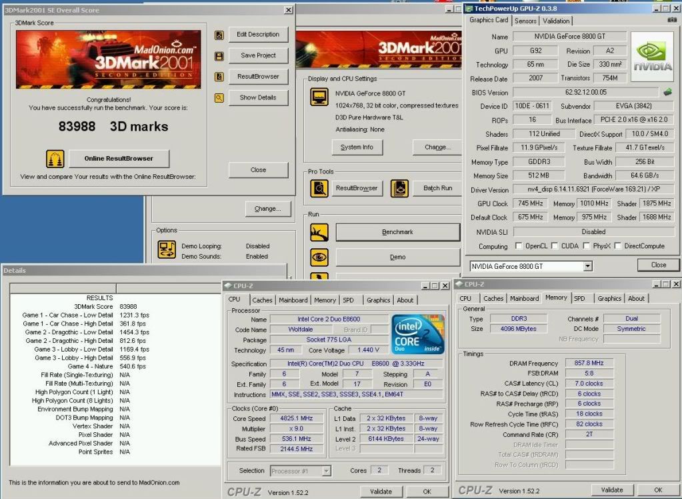Click the 3DMark2001 banner image in score window
Screen dimensions: 682x499
click(108, 59)
